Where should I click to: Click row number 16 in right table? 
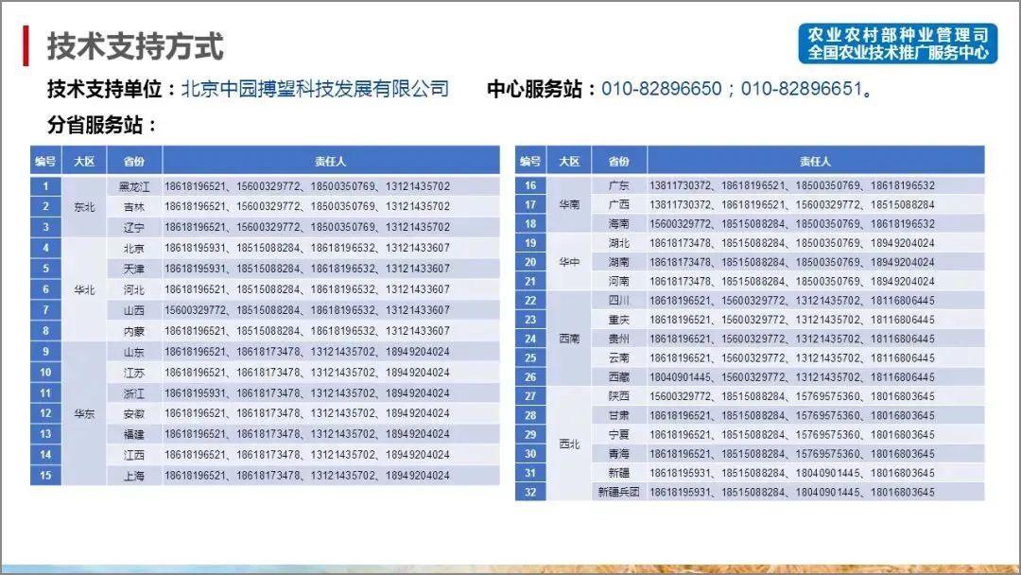[530, 185]
